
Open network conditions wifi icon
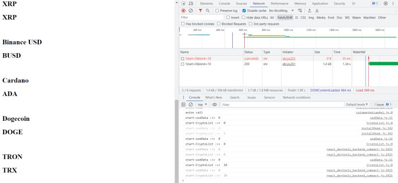300,10
